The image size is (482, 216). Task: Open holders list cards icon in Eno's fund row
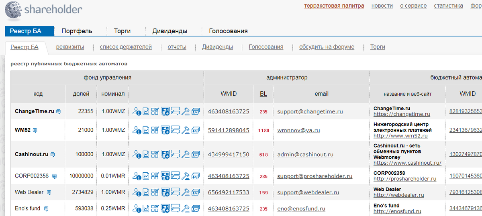click(x=195, y=208)
